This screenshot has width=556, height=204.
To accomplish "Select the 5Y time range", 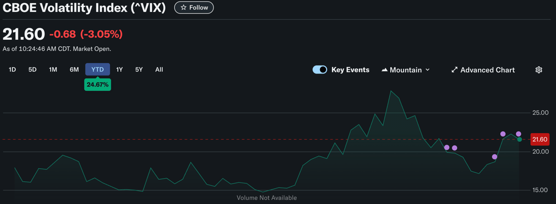I will point(139,69).
